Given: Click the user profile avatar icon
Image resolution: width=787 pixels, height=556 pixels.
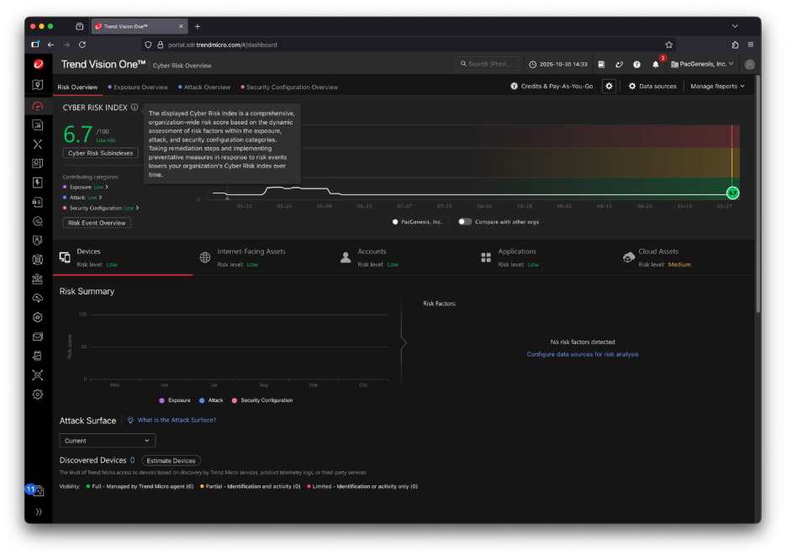Looking at the screenshot, I should coord(749,64).
